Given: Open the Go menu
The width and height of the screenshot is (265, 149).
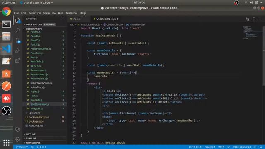Looking at the screenshot, I should [54, 13].
